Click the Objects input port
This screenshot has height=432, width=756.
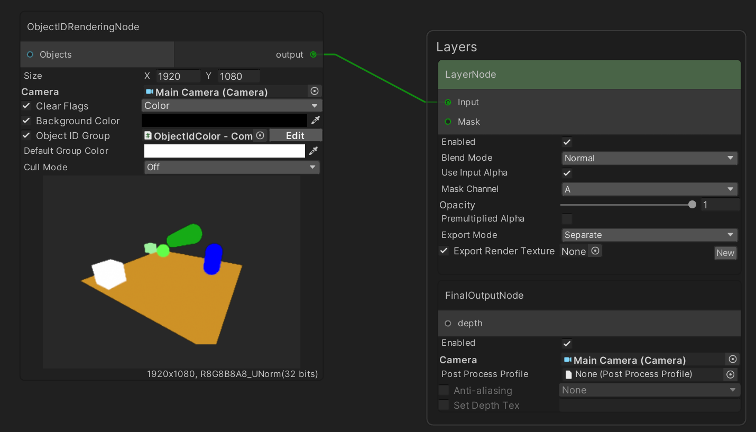point(30,54)
